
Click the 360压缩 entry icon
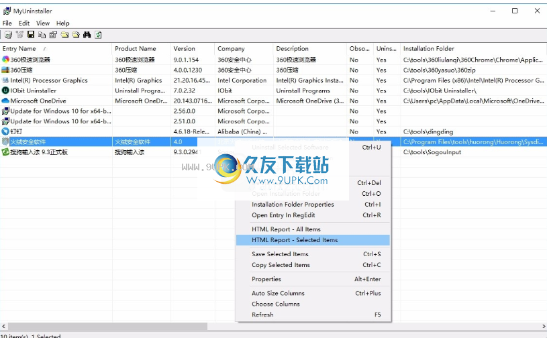coord(5,70)
